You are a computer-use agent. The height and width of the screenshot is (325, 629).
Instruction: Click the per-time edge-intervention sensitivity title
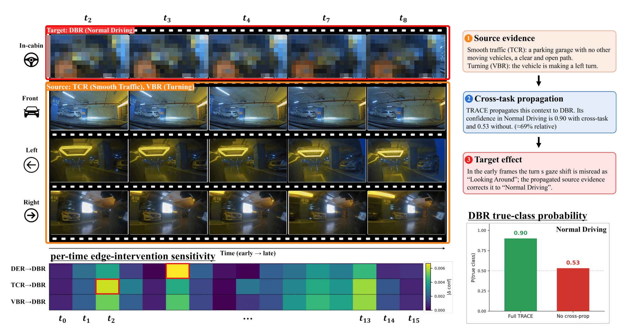coord(133,256)
